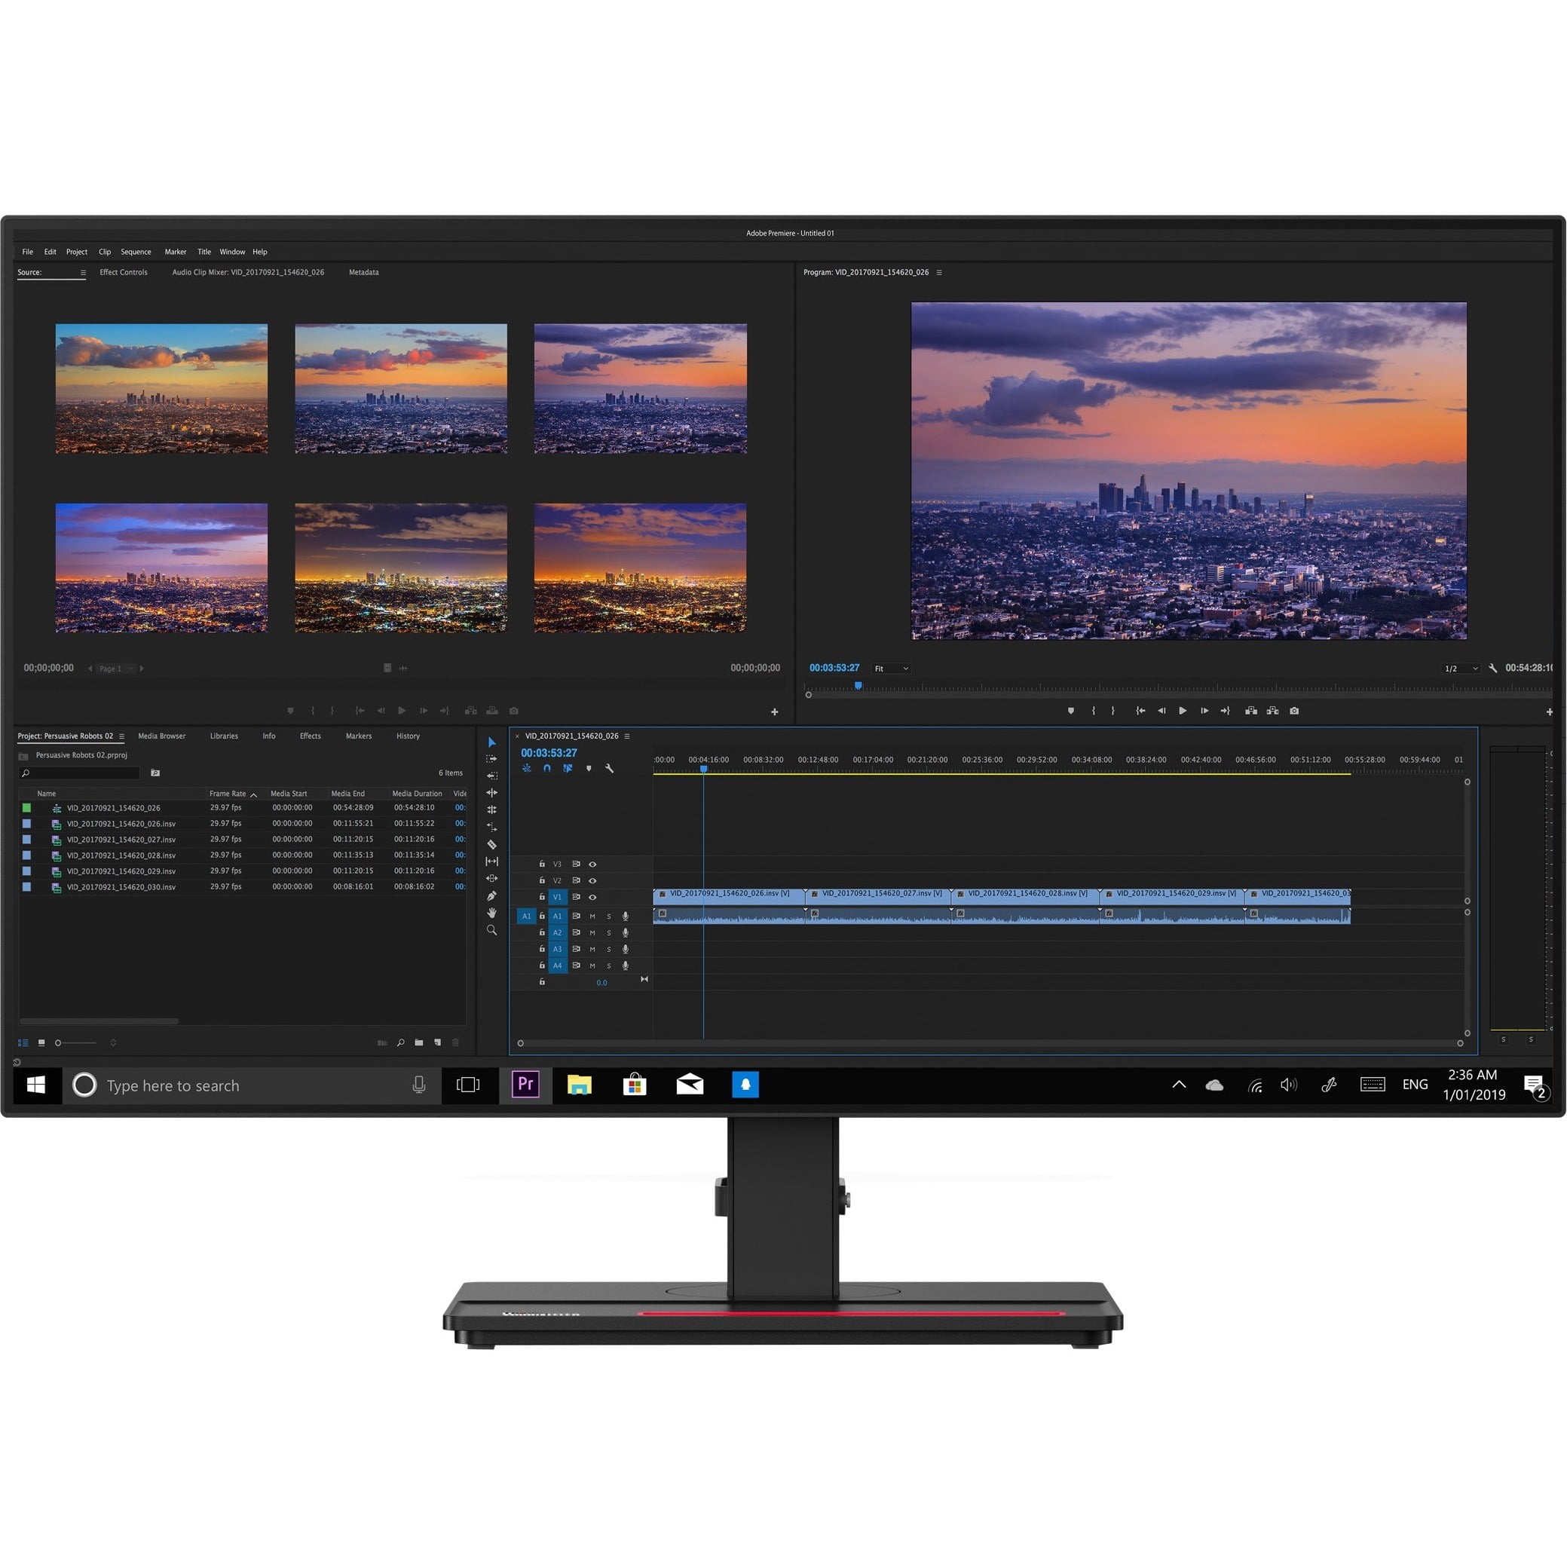Viewport: 1567px width, 1567px height.
Task: Select the Hand tool
Action: [491, 912]
